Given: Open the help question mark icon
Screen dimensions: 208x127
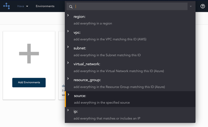Looking at the screenshot, I should (x=203, y=6).
